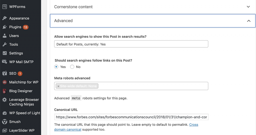
Task: Open WP Mail SMTP envelope icon
Action: click(4, 62)
